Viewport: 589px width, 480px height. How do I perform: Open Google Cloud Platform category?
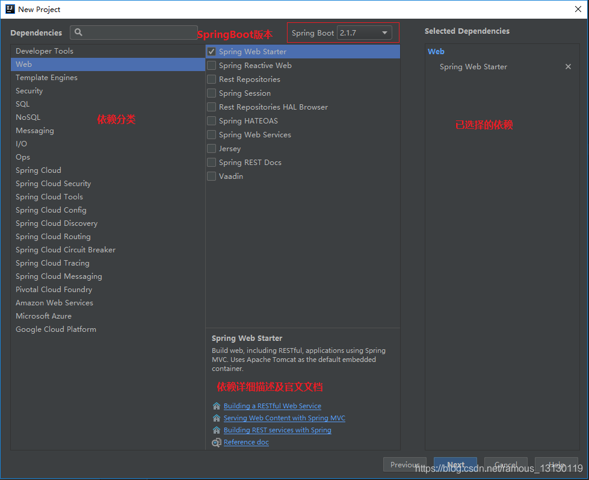(x=108, y=329)
